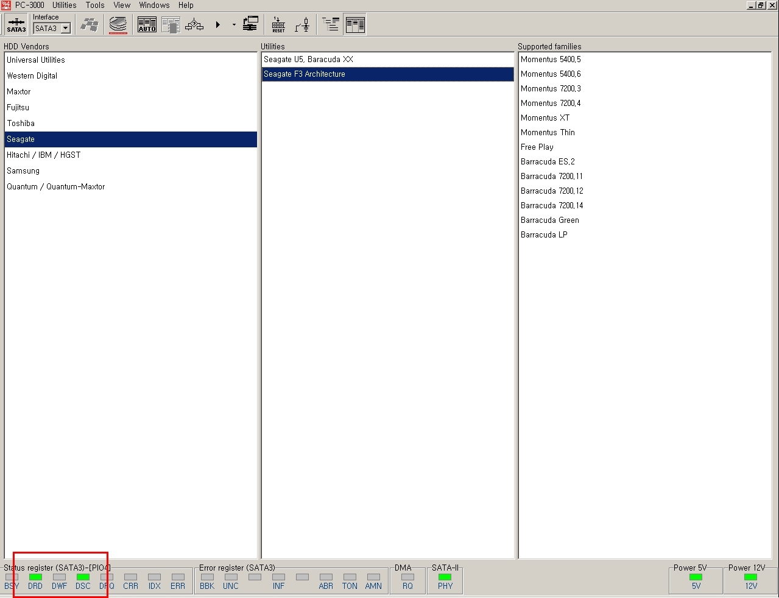Open the PC-3000 menu
Screen dimensions: 779x598
(30, 5)
